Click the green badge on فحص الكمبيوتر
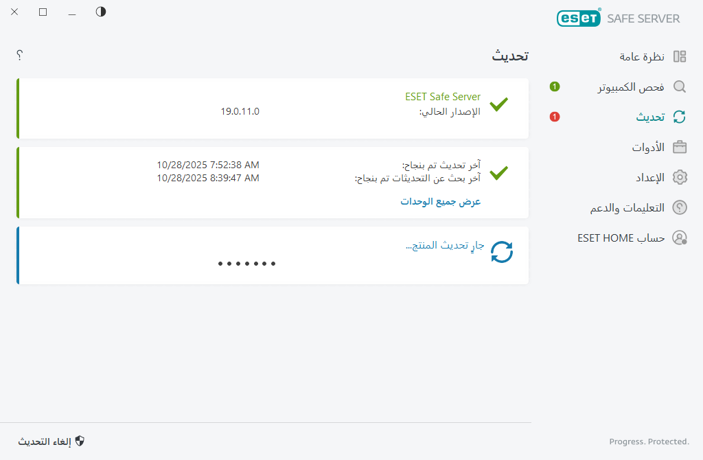 554,87
